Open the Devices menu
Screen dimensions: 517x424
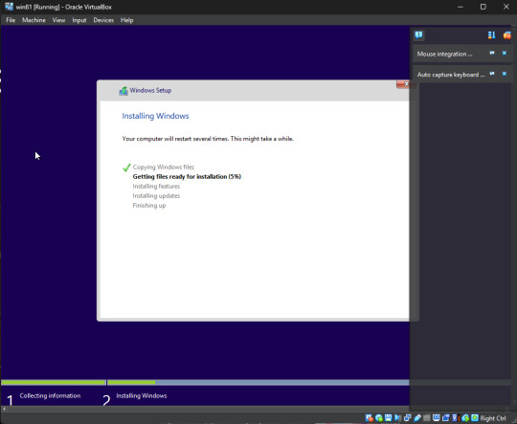pyautogui.click(x=103, y=20)
